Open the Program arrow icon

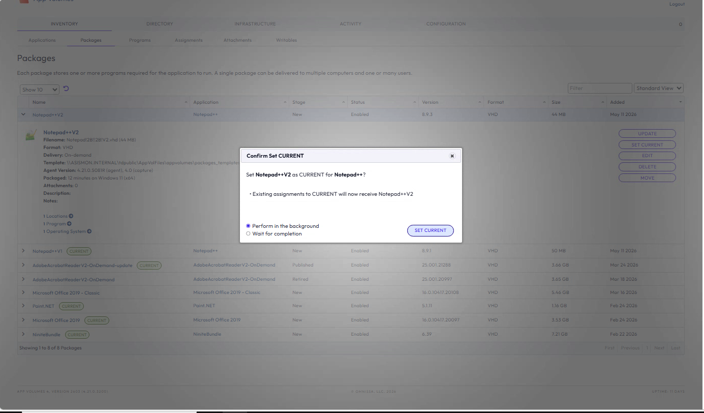coord(69,224)
